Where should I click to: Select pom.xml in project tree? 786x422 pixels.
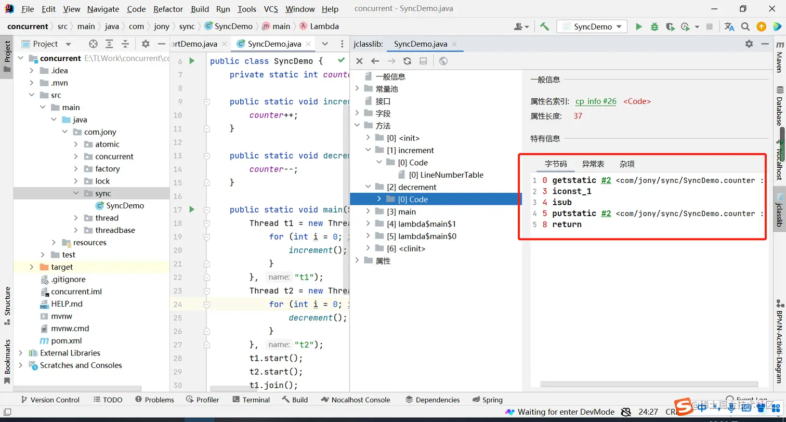click(60, 341)
